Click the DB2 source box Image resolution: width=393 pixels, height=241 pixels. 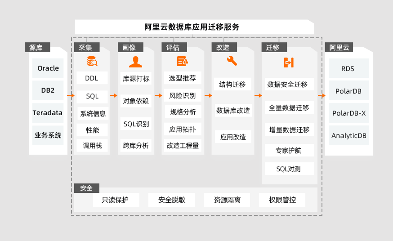(48, 90)
